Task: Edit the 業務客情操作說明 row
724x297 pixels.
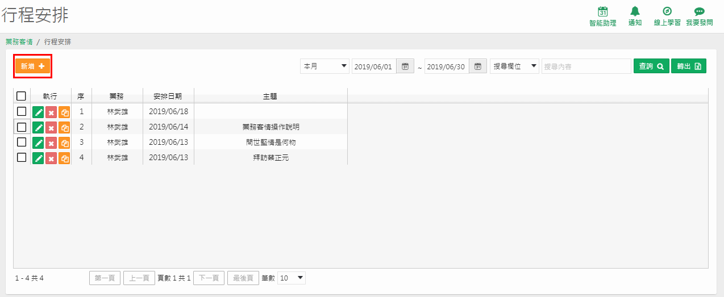Action: pos(38,127)
